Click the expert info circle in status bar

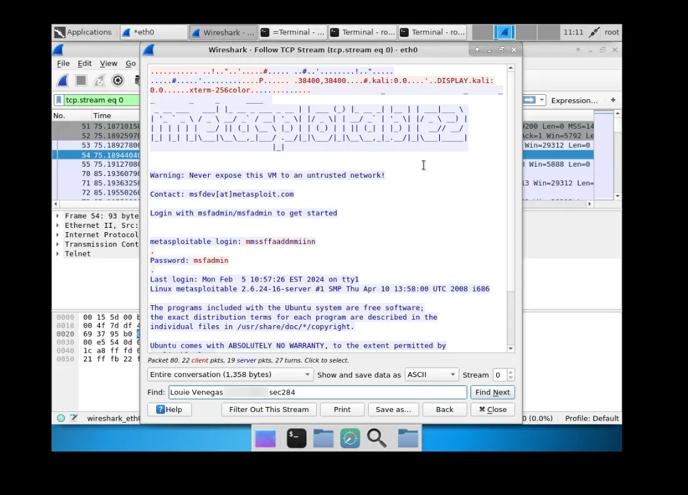(61, 418)
